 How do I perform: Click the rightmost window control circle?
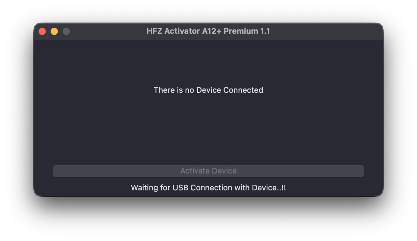pos(66,31)
